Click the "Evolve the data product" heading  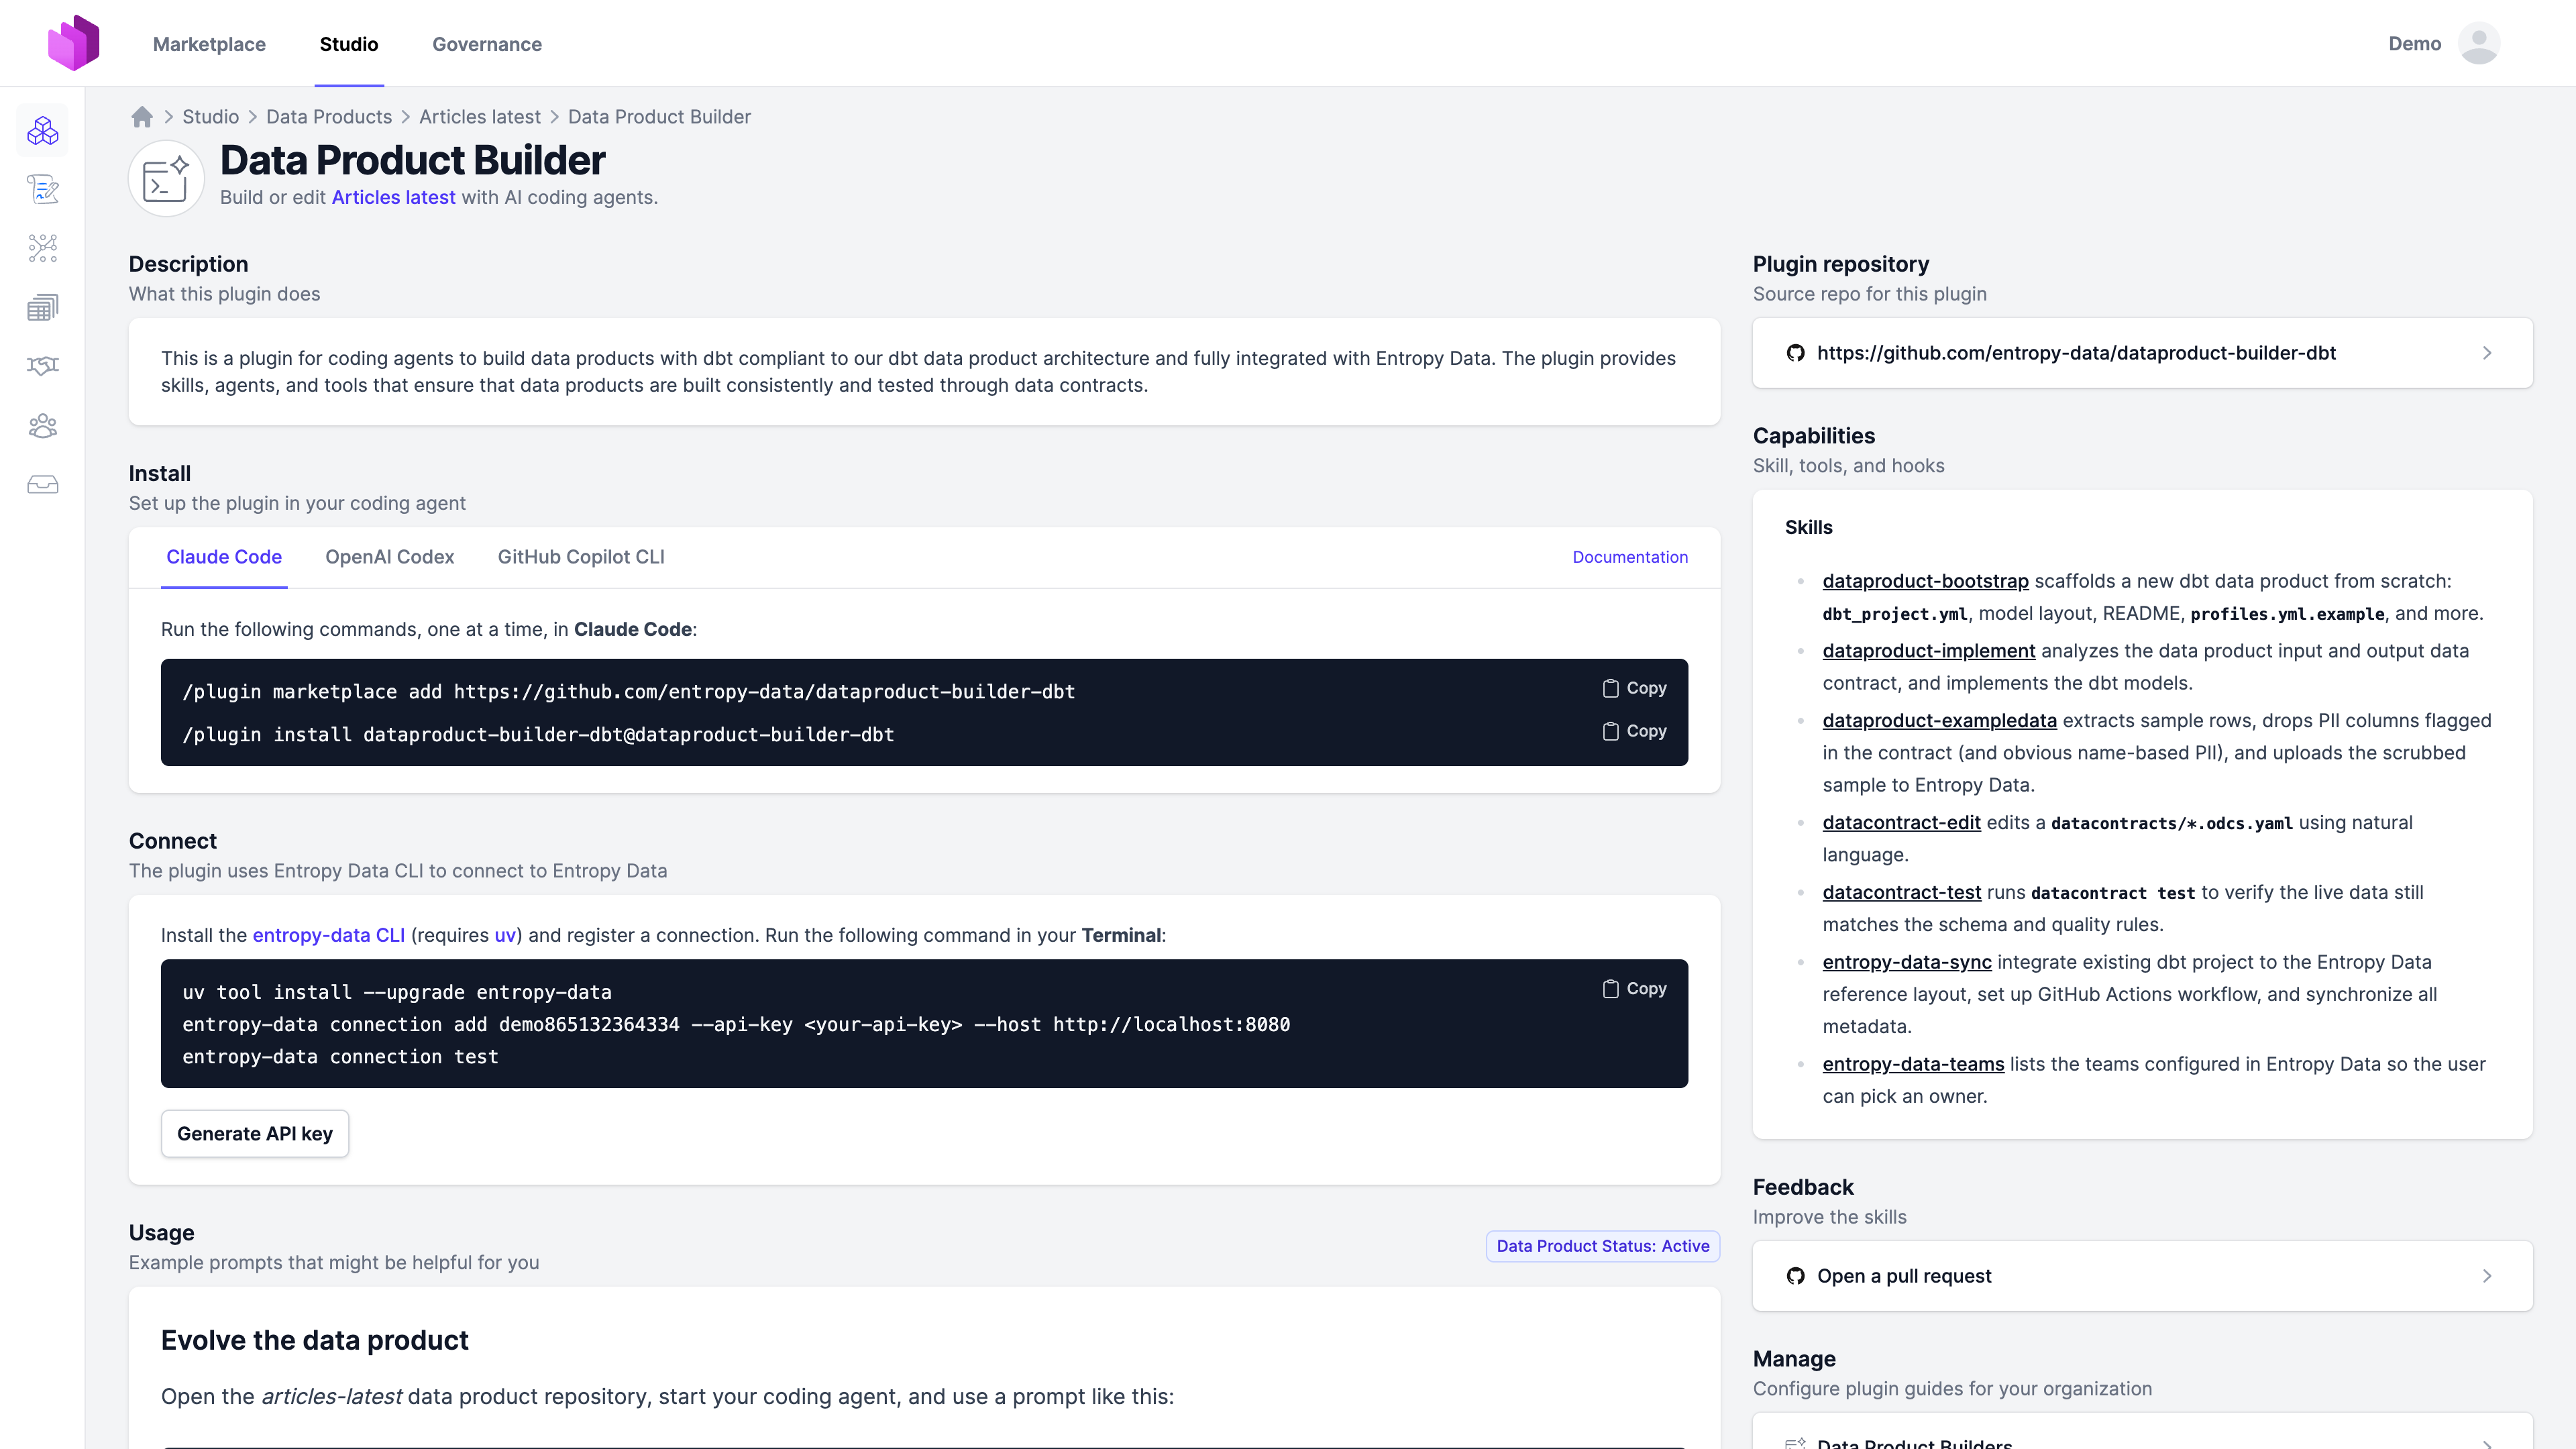[315, 1341]
